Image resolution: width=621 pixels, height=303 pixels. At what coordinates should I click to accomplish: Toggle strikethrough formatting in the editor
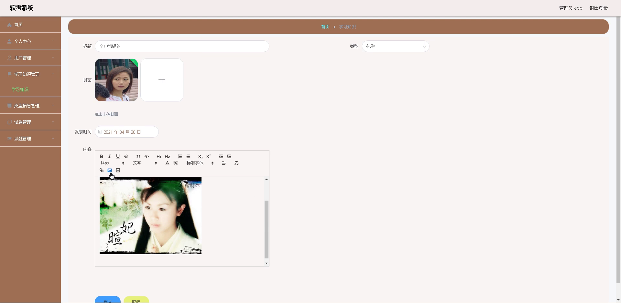pyautogui.click(x=126, y=156)
